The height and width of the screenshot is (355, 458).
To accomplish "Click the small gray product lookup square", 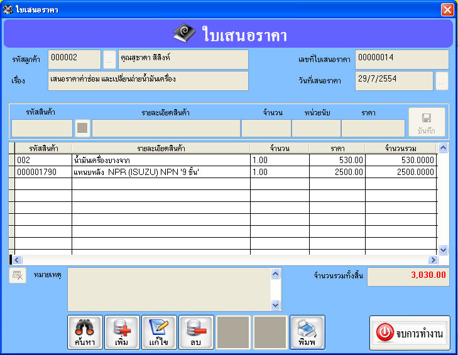I will tap(82, 128).
